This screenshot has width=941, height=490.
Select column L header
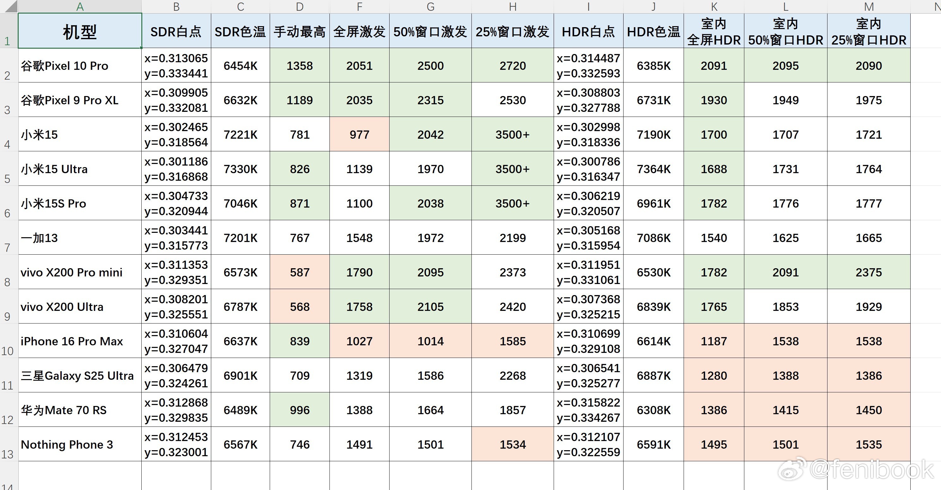point(785,6)
